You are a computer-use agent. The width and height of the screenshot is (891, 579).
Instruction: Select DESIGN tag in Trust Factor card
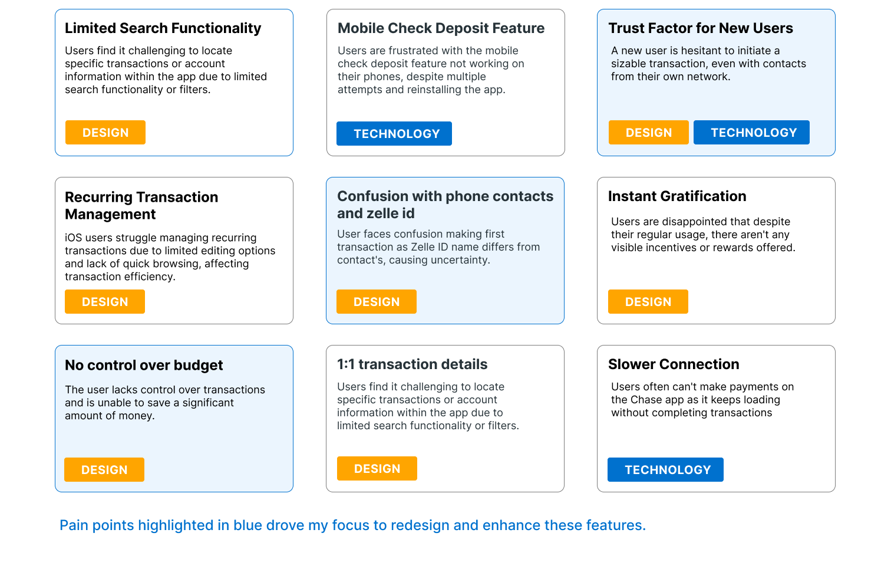(x=649, y=133)
